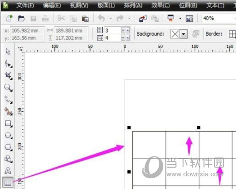Open the 文件(F) menu
Image resolution: width=236 pixels, height=189 pixels.
[25, 6]
